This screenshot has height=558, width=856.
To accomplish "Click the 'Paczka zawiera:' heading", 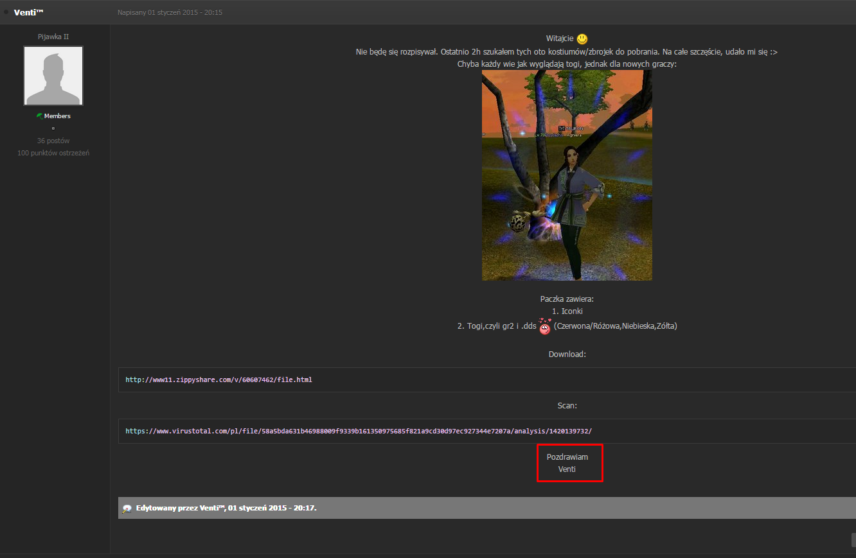I will click(x=567, y=299).
